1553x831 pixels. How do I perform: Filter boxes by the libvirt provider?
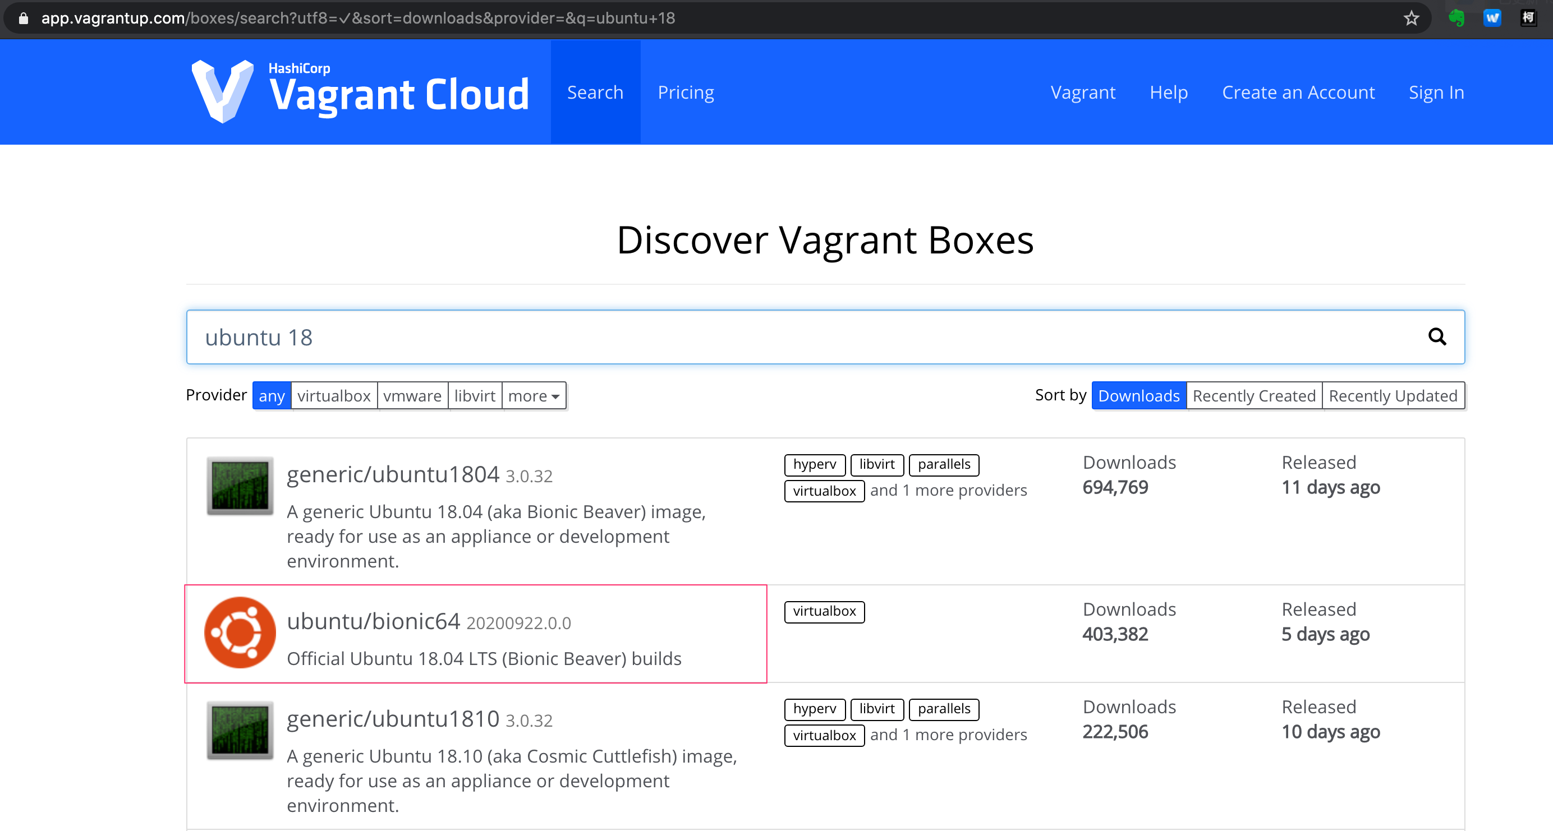click(475, 396)
